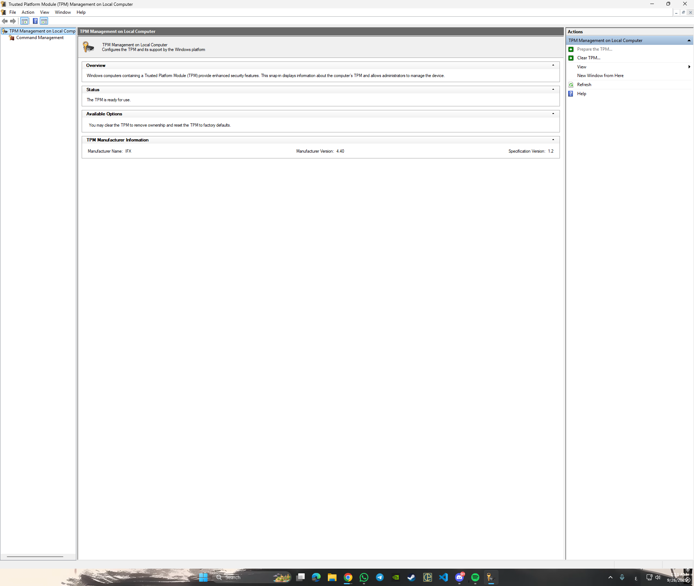Open the Window menu
Image resolution: width=694 pixels, height=586 pixels.
(x=63, y=12)
